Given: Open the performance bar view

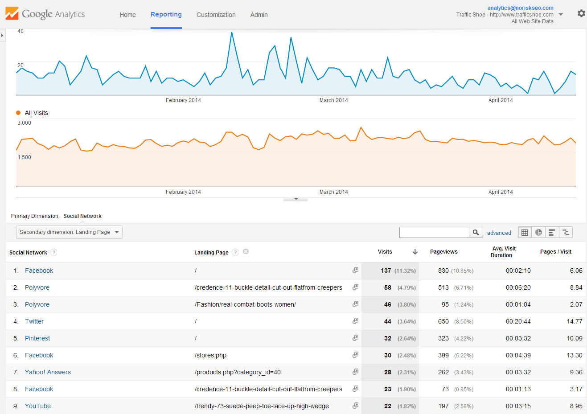Looking at the screenshot, I should [552, 232].
